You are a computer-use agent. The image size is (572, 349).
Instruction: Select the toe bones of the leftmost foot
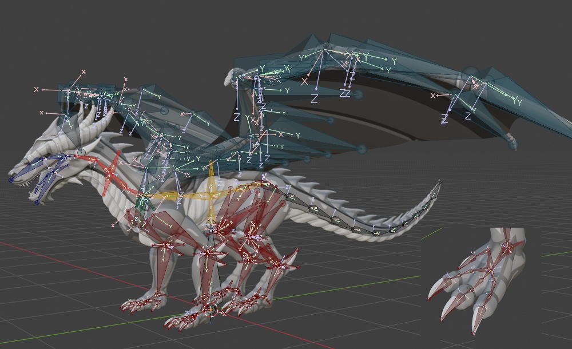click(141, 304)
